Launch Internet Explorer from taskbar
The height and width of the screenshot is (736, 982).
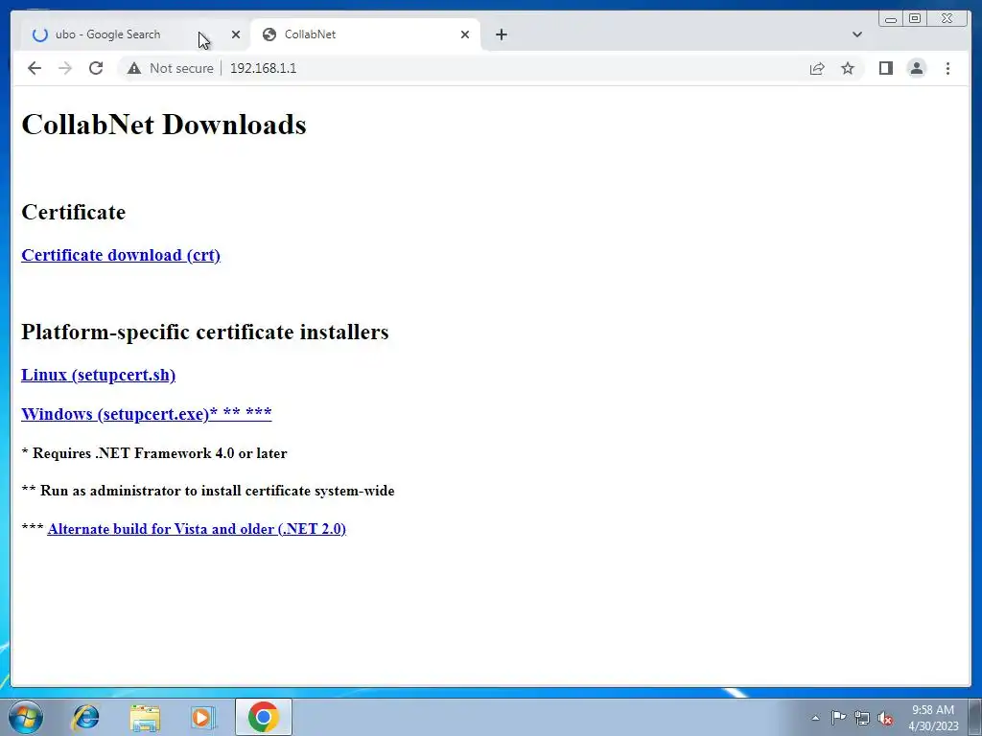tap(85, 717)
